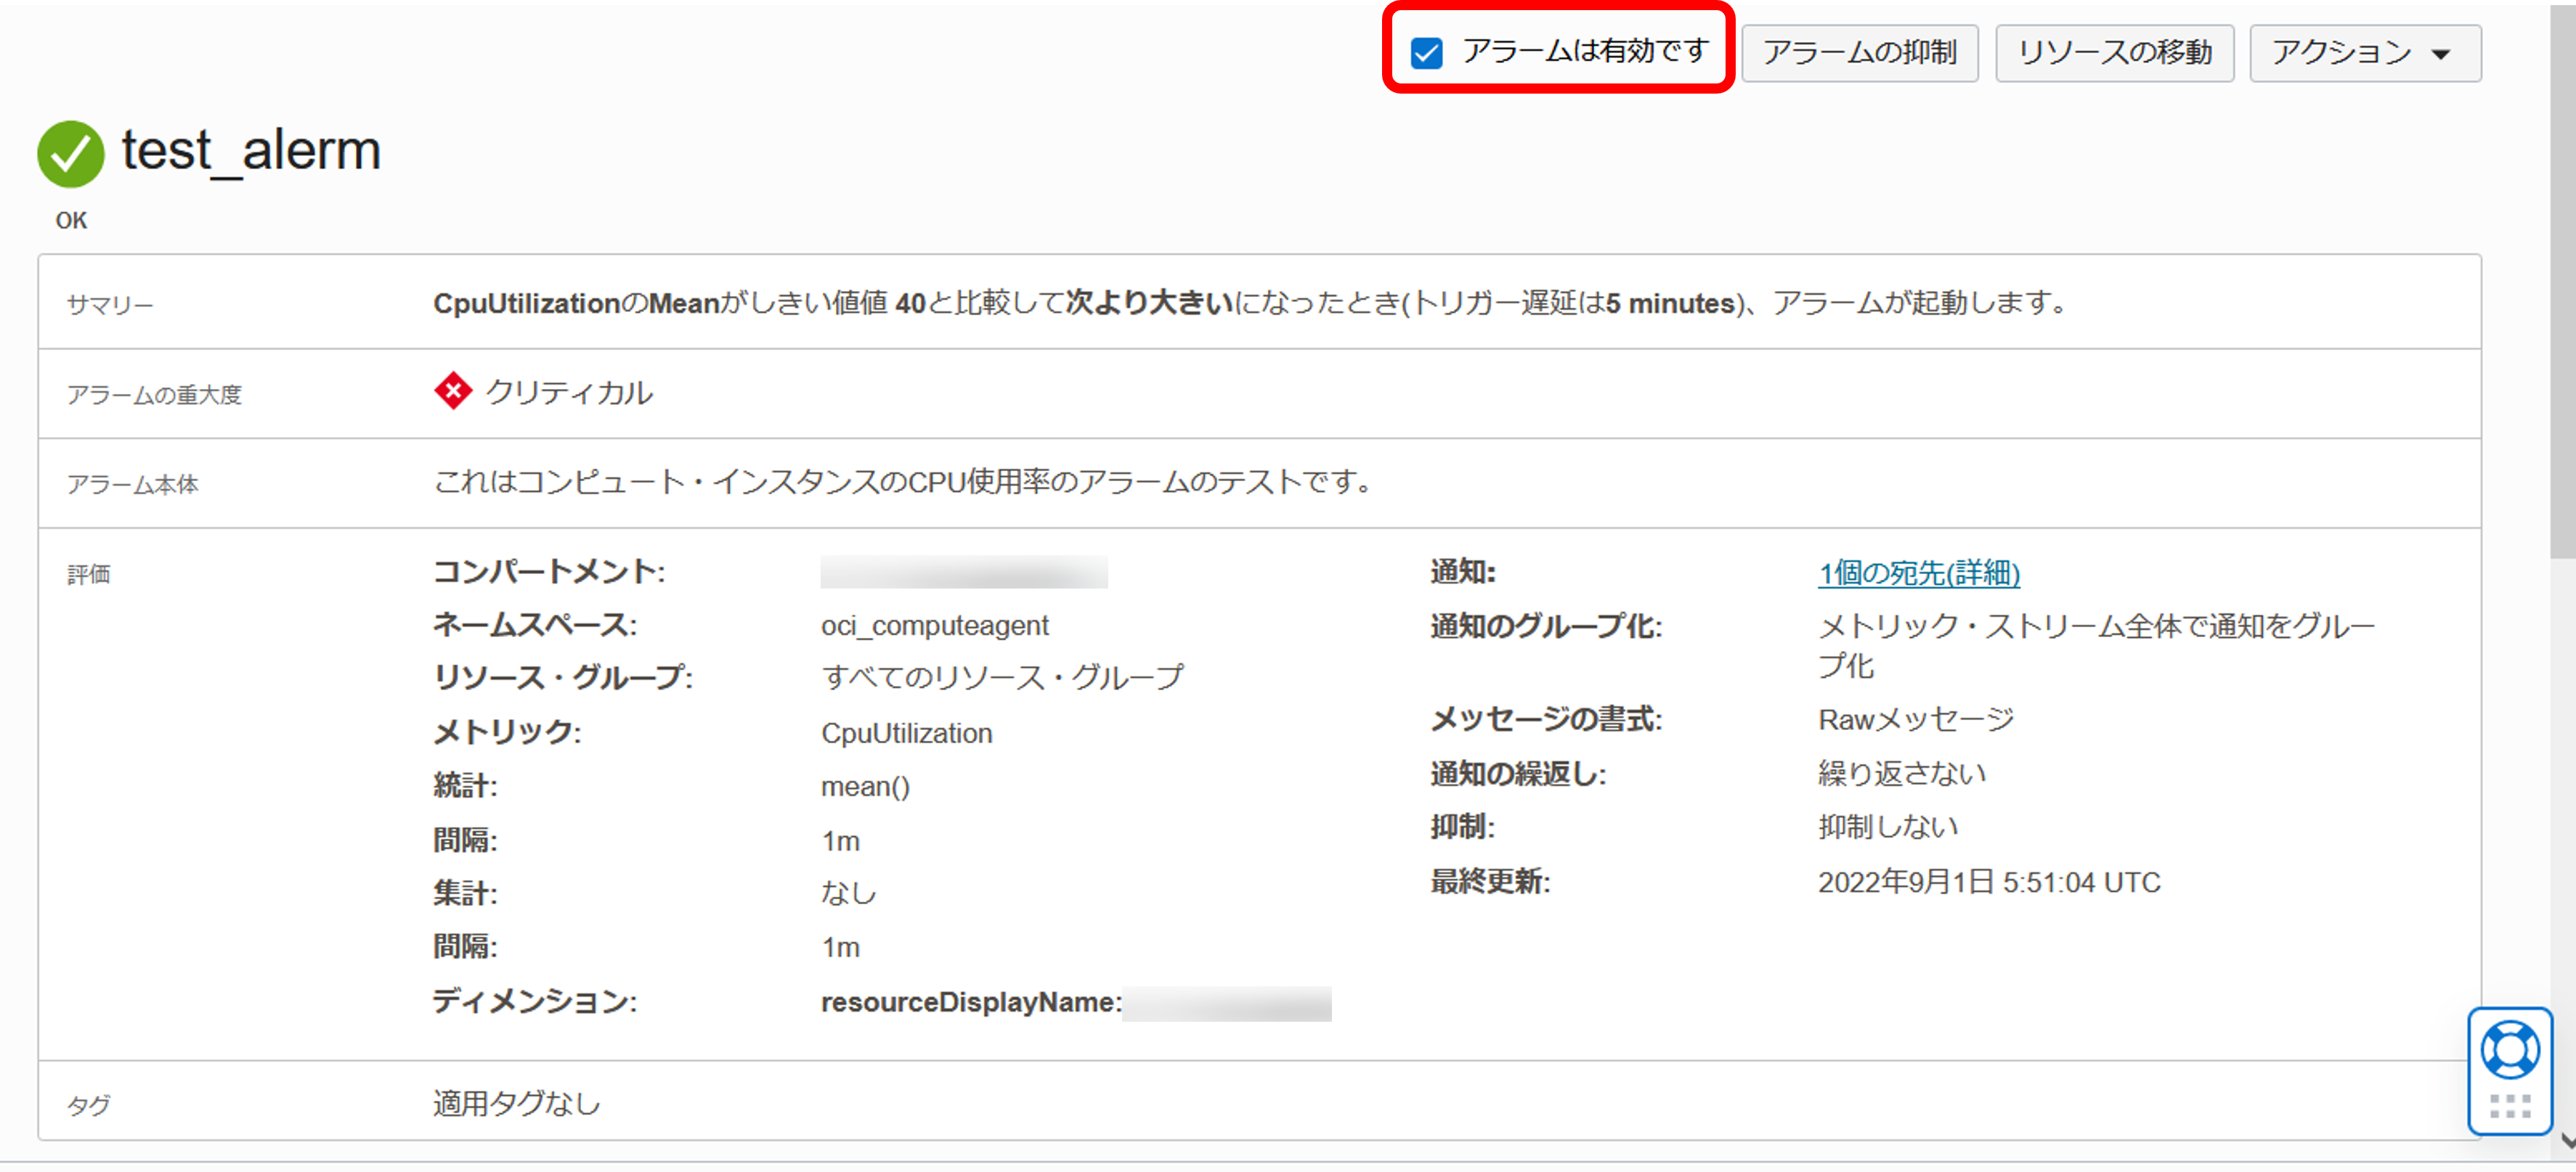Click the blurred compartment name value
This screenshot has height=1172, width=2576.
(963, 573)
